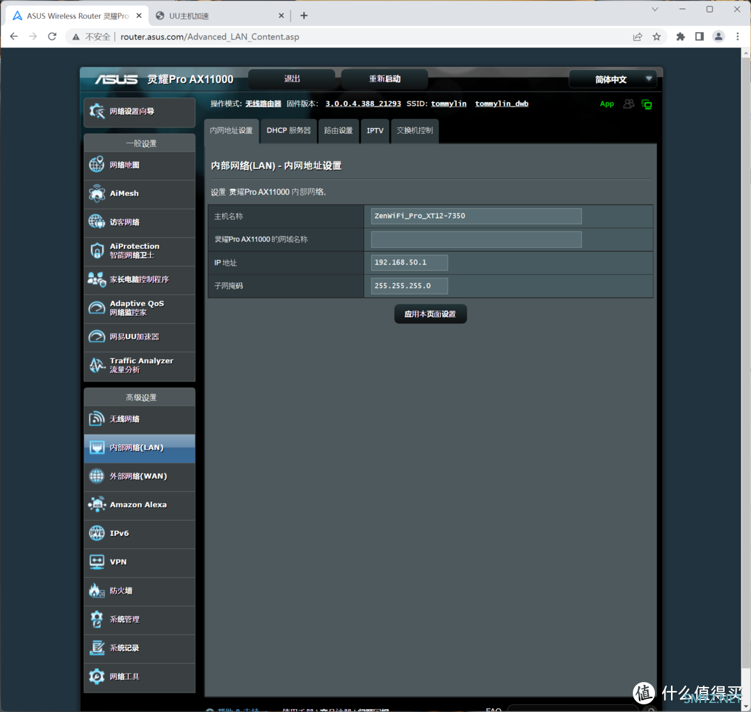
Task: Open the System Log (系统记录) icon
Action: tap(97, 648)
